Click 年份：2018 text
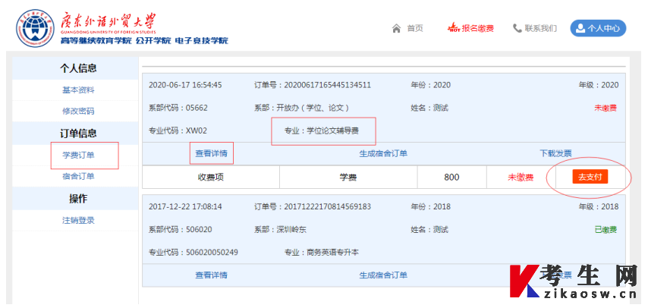Viewport: 648px width, 308px height. (x=431, y=206)
